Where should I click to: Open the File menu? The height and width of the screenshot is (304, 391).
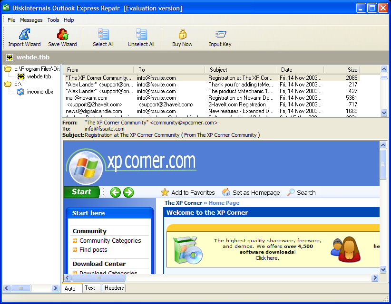[11, 20]
